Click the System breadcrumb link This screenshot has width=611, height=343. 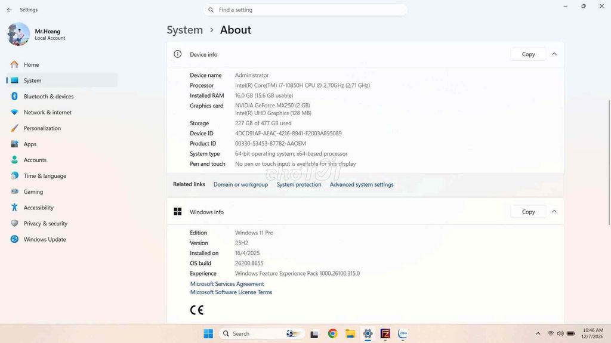click(185, 30)
